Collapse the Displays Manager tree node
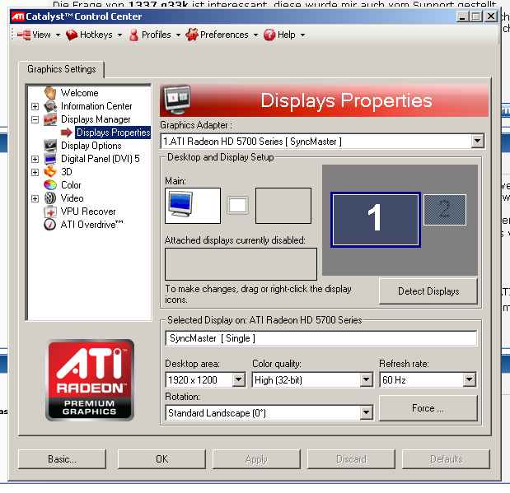 tap(35, 119)
